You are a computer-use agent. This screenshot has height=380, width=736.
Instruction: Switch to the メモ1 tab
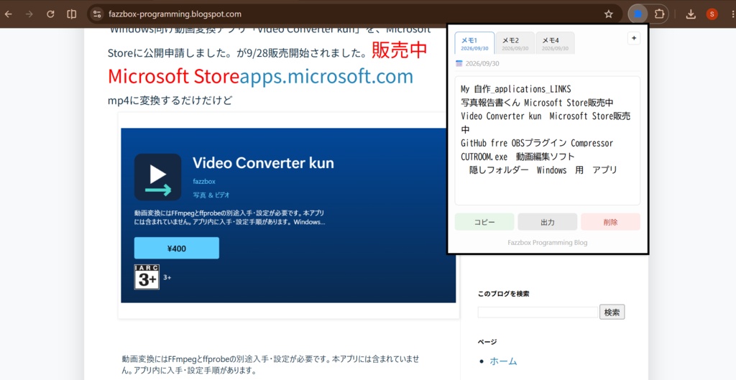click(x=474, y=43)
